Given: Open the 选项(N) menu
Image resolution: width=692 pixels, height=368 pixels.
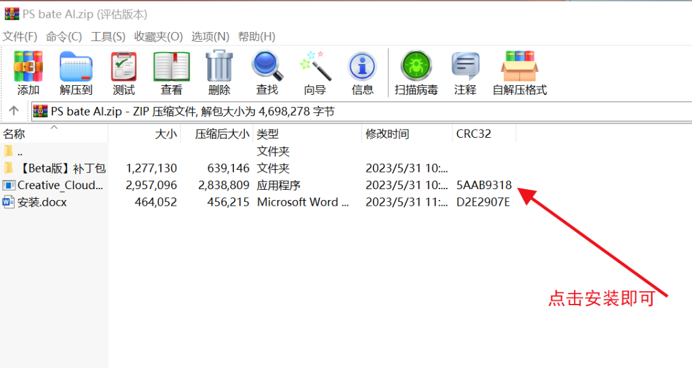Looking at the screenshot, I should (210, 37).
